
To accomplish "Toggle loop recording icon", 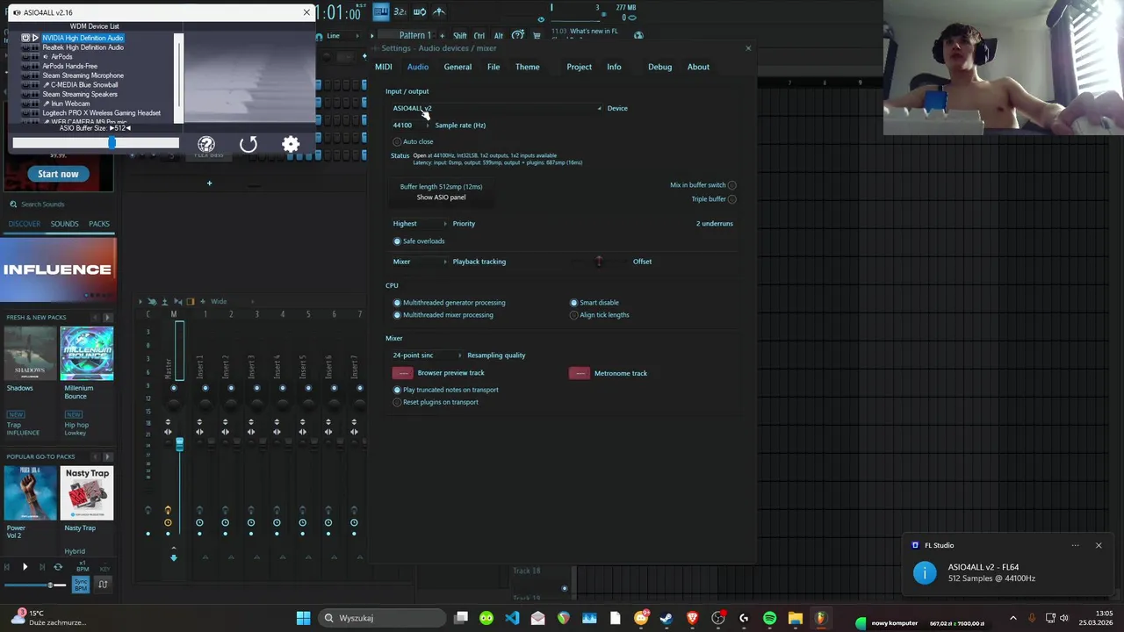I will pos(420,11).
